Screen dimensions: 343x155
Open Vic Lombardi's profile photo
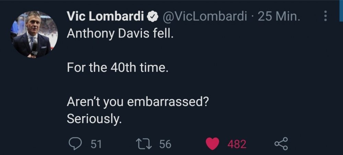click(x=34, y=34)
